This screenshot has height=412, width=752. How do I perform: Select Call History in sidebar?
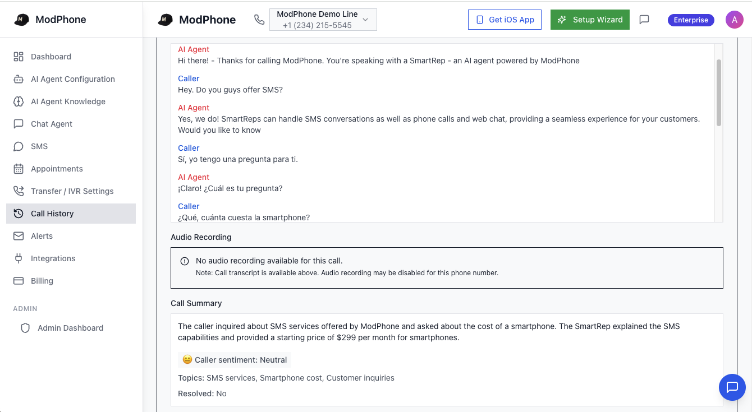pos(71,214)
